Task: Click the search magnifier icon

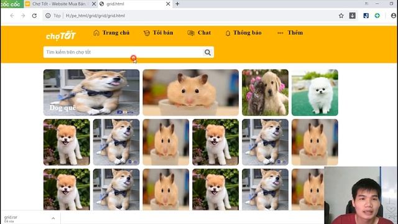Action: pyautogui.click(x=208, y=52)
